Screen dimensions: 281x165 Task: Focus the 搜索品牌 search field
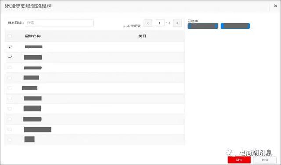(59, 23)
